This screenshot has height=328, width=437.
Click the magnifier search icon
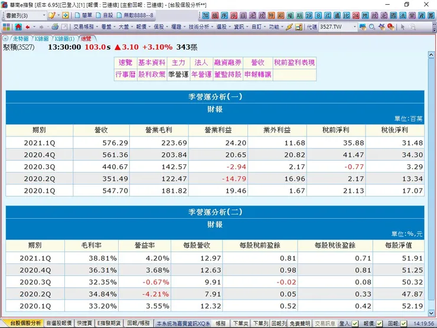[x=372, y=27]
